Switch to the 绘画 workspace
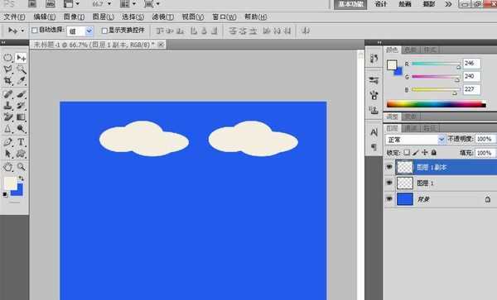The height and width of the screenshot is (300, 497). 405,4
